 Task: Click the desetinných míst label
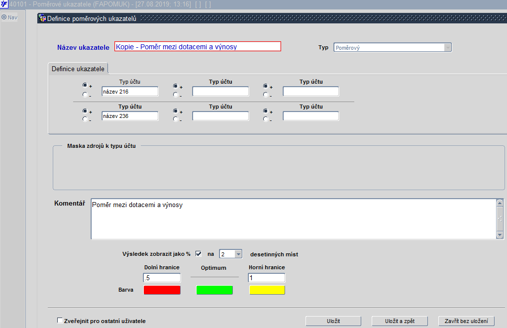[274, 254]
